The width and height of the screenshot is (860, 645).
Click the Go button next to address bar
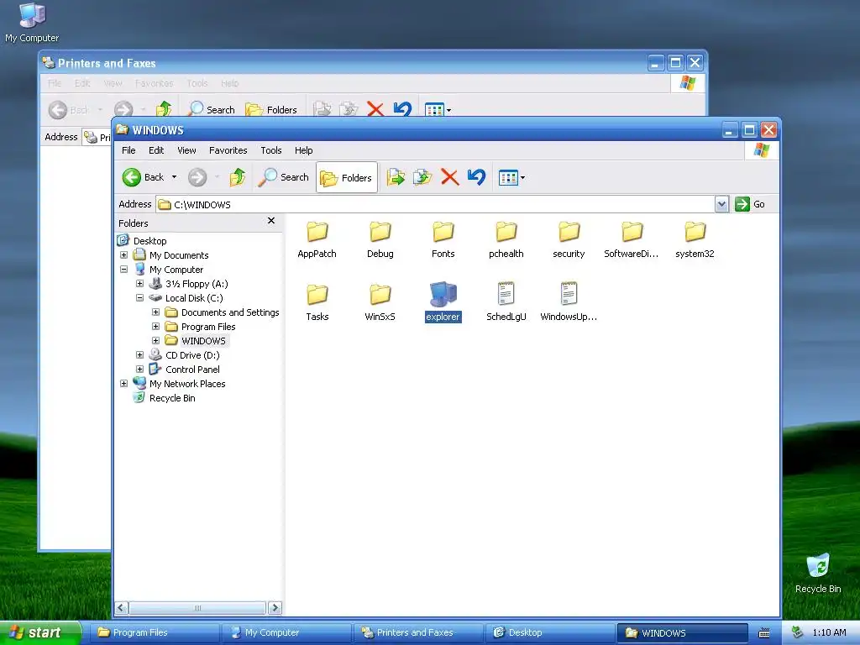[750, 204]
